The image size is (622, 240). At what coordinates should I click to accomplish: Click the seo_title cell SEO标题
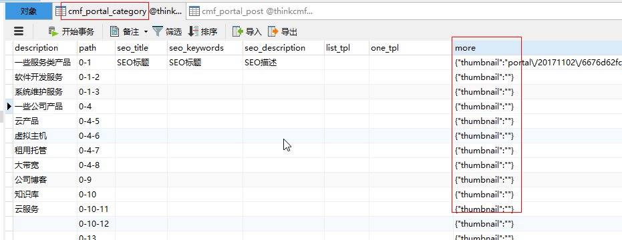pyautogui.click(x=141, y=63)
